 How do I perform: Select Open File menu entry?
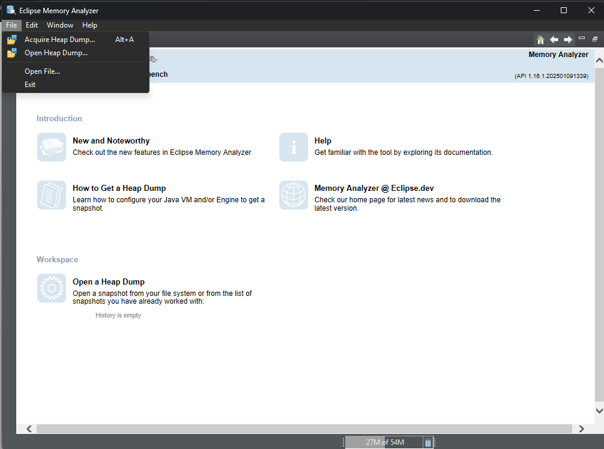42,71
